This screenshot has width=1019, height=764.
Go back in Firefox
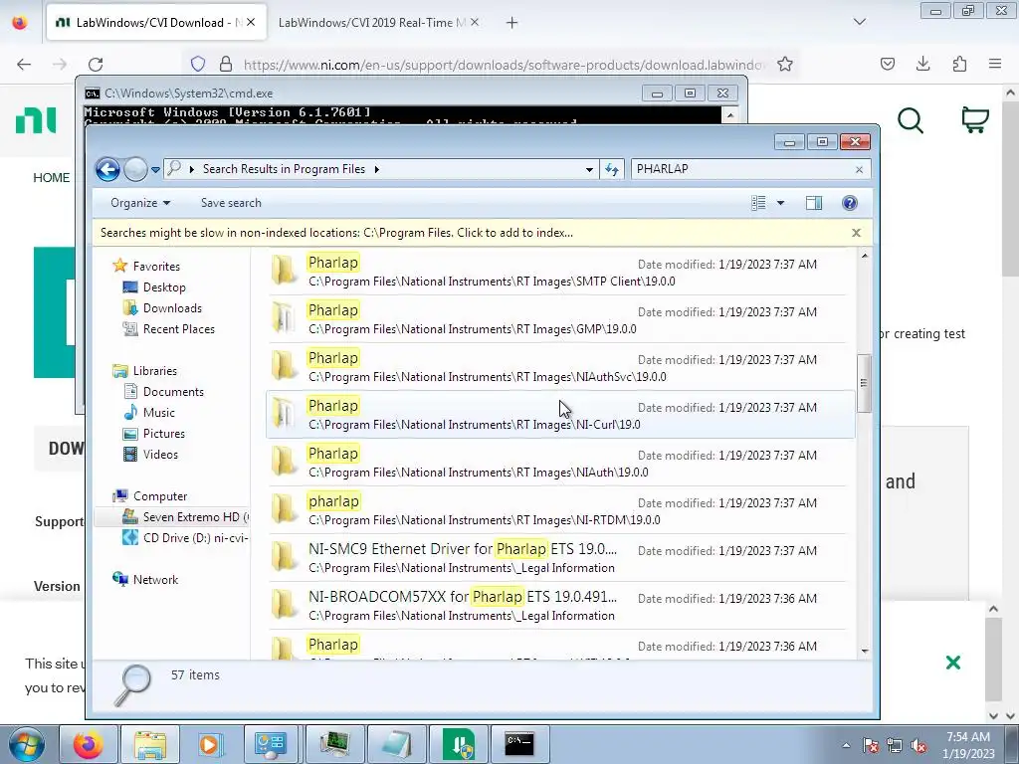[x=24, y=64]
